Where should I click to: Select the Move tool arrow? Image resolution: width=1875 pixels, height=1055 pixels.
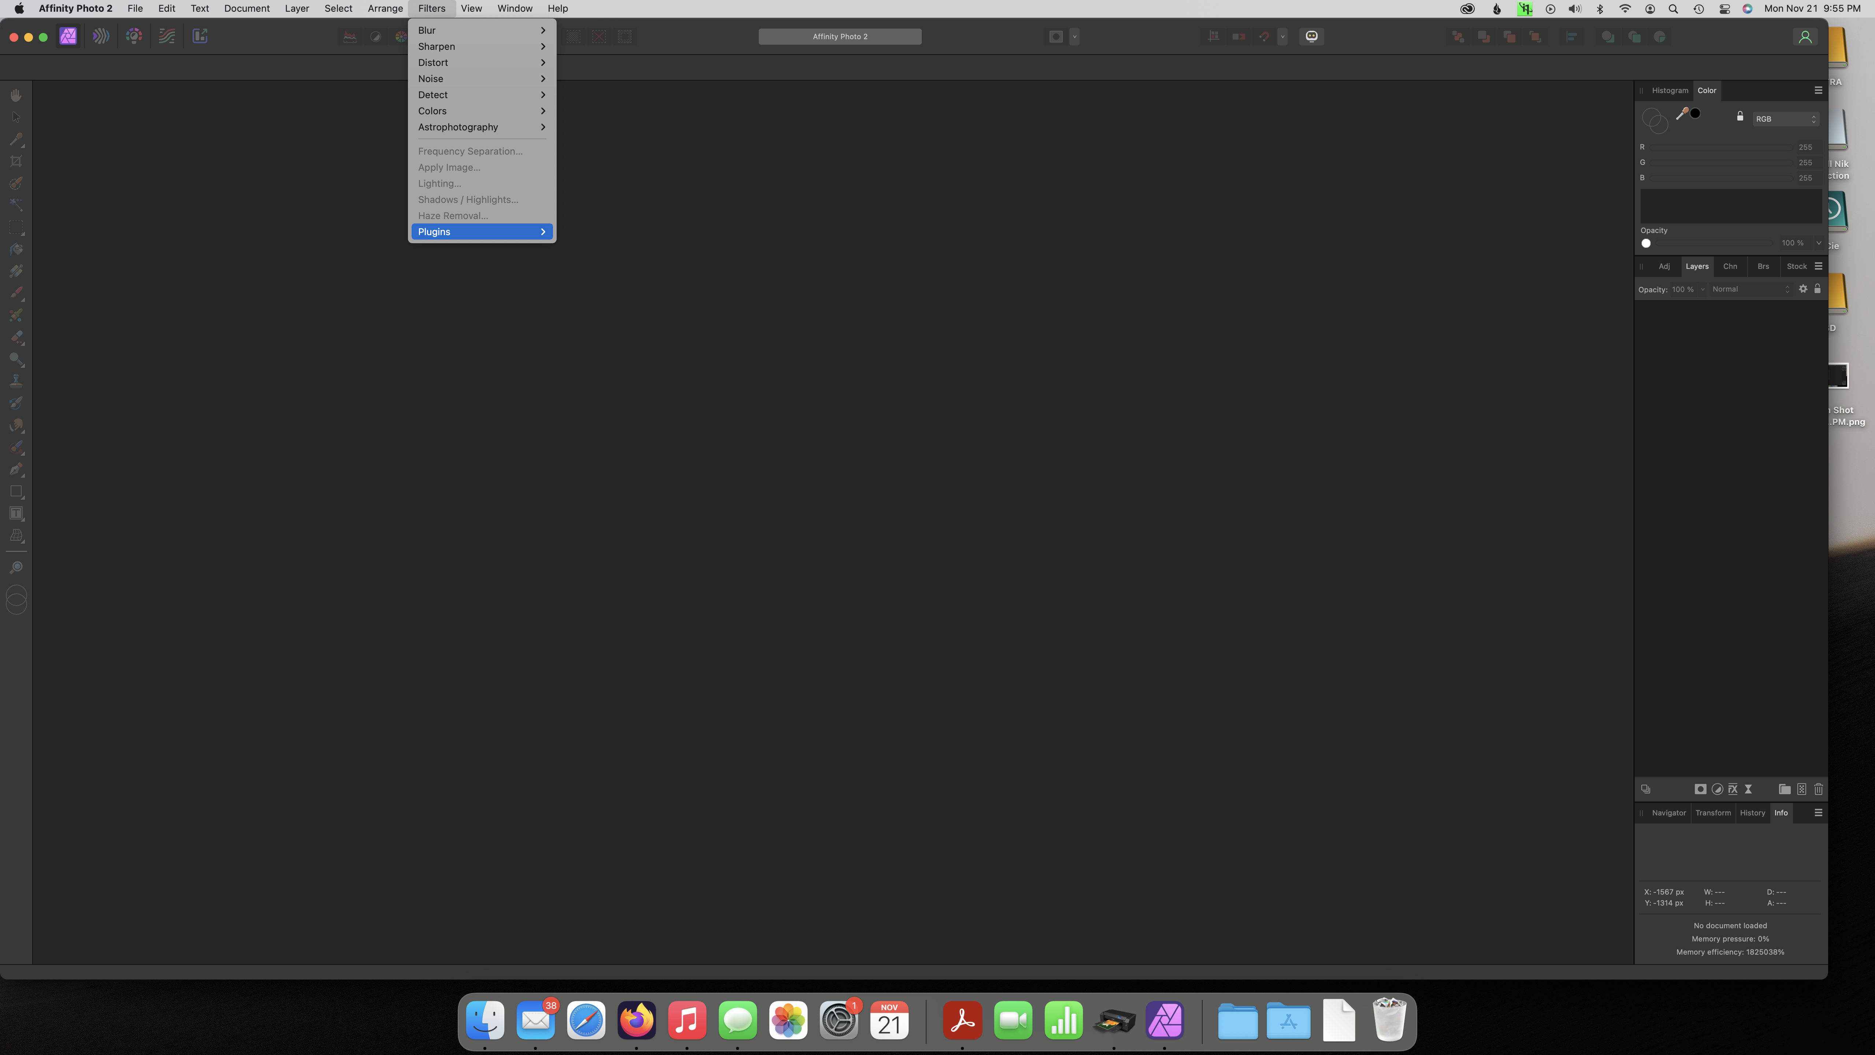click(16, 117)
